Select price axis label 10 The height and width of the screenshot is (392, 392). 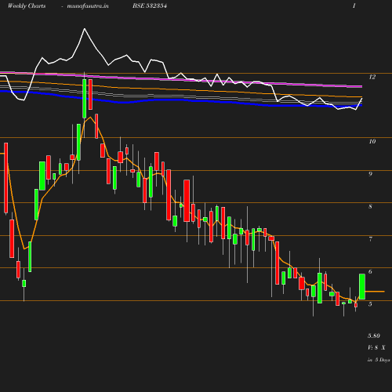pyautogui.click(x=372, y=141)
